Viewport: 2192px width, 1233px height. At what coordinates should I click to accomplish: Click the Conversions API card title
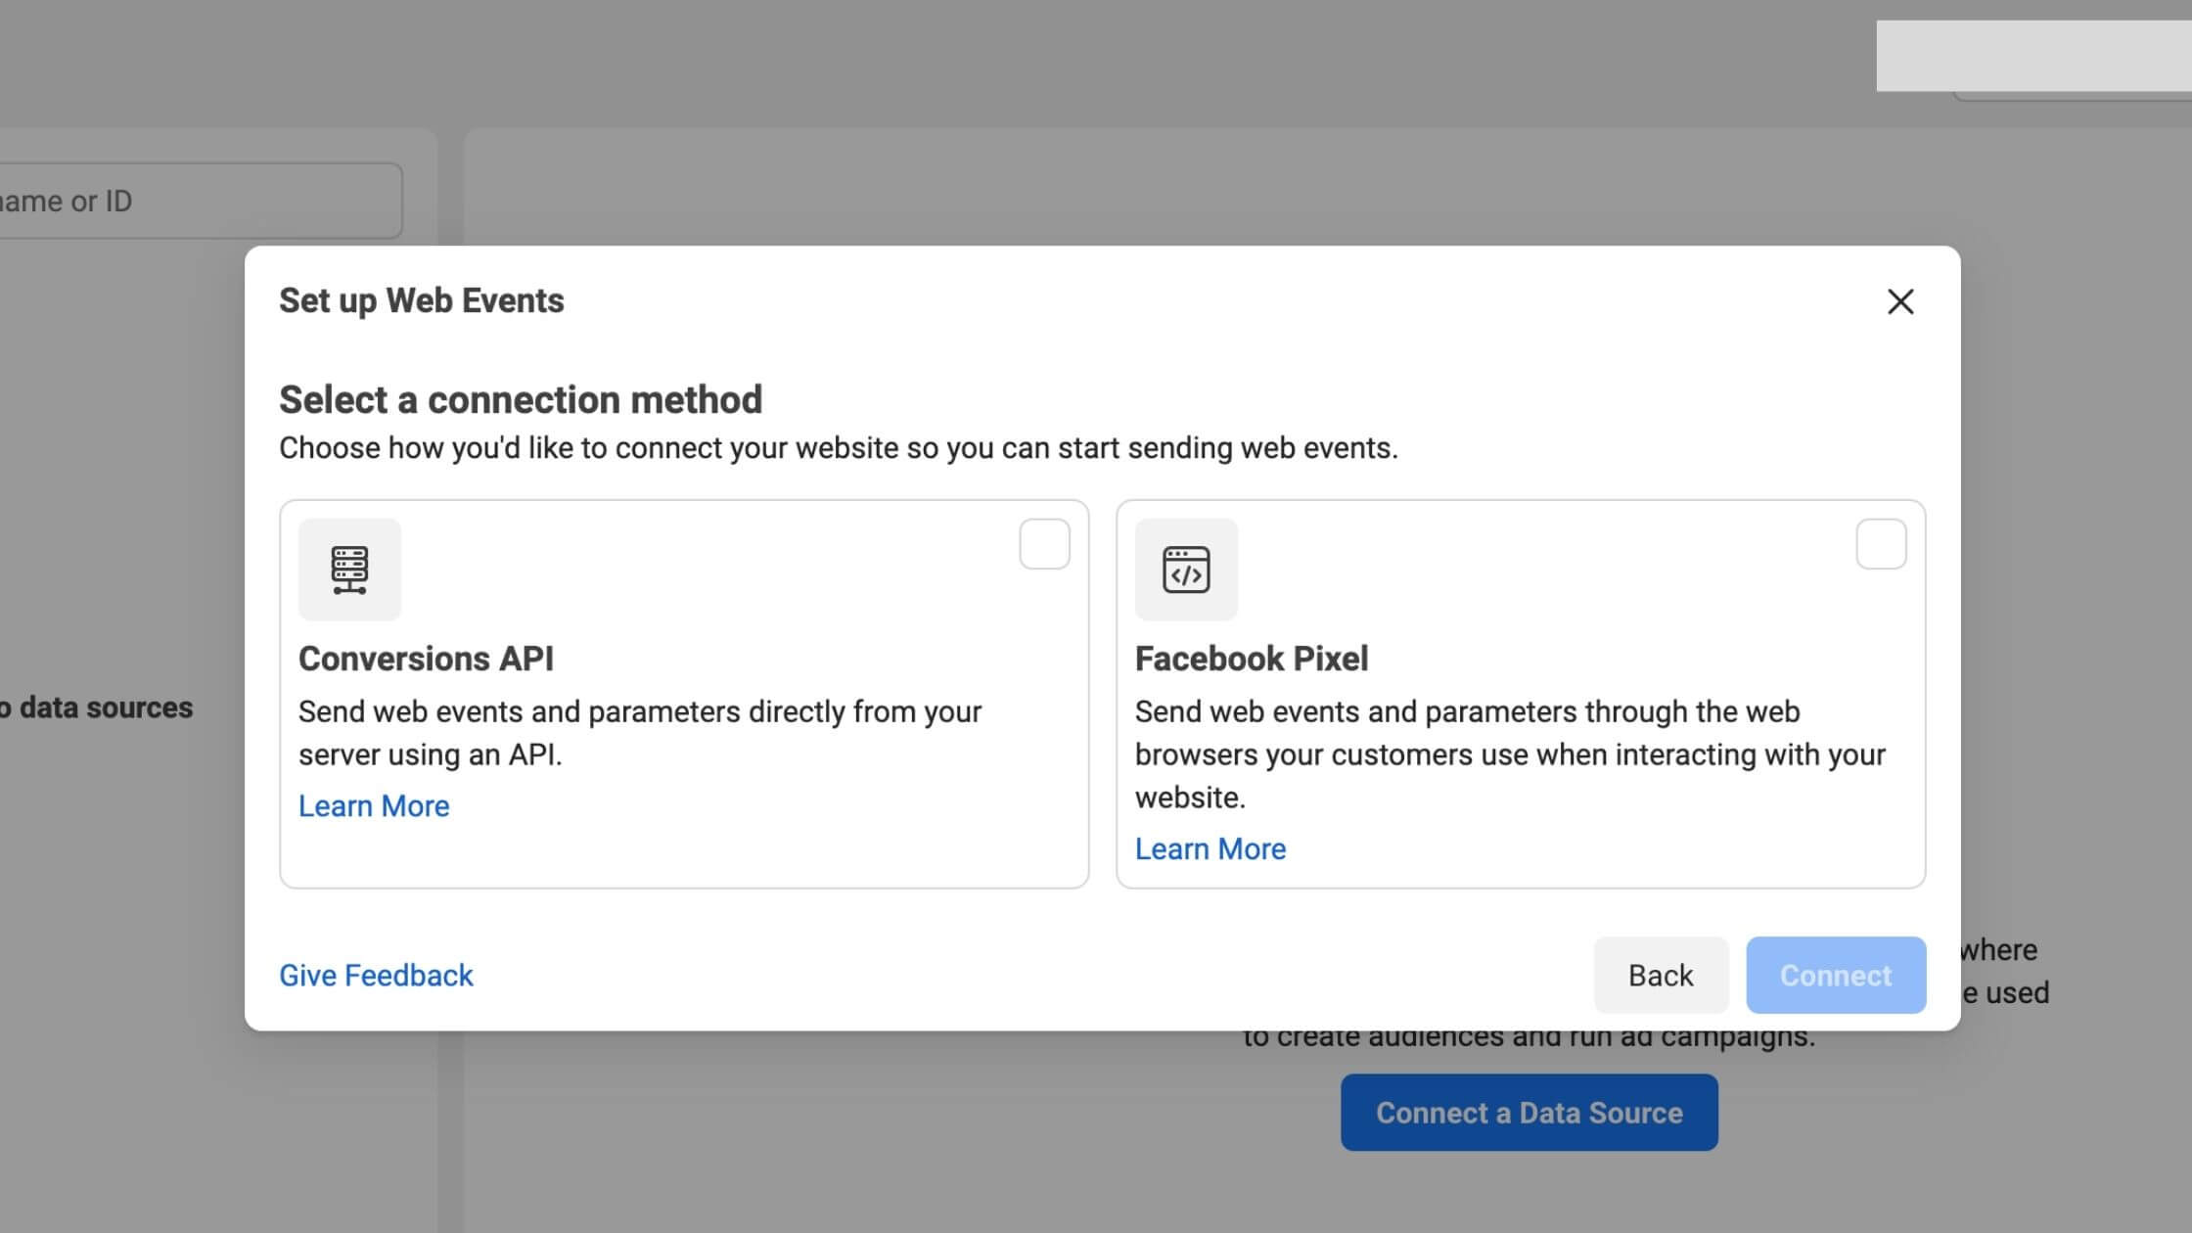[426, 659]
